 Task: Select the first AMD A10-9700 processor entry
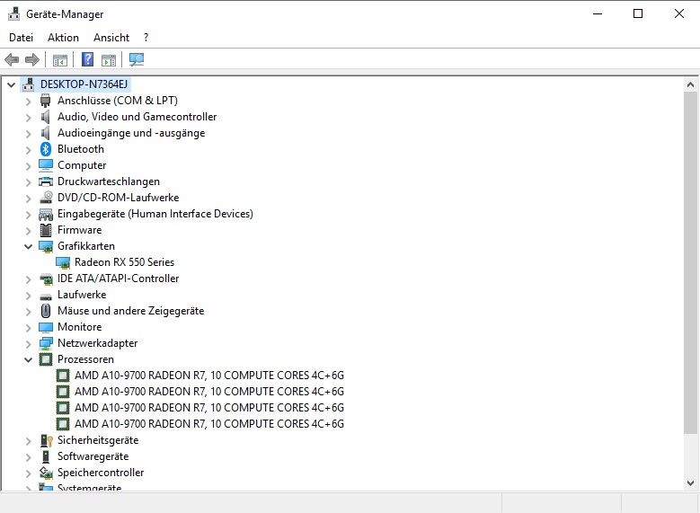[x=209, y=376]
